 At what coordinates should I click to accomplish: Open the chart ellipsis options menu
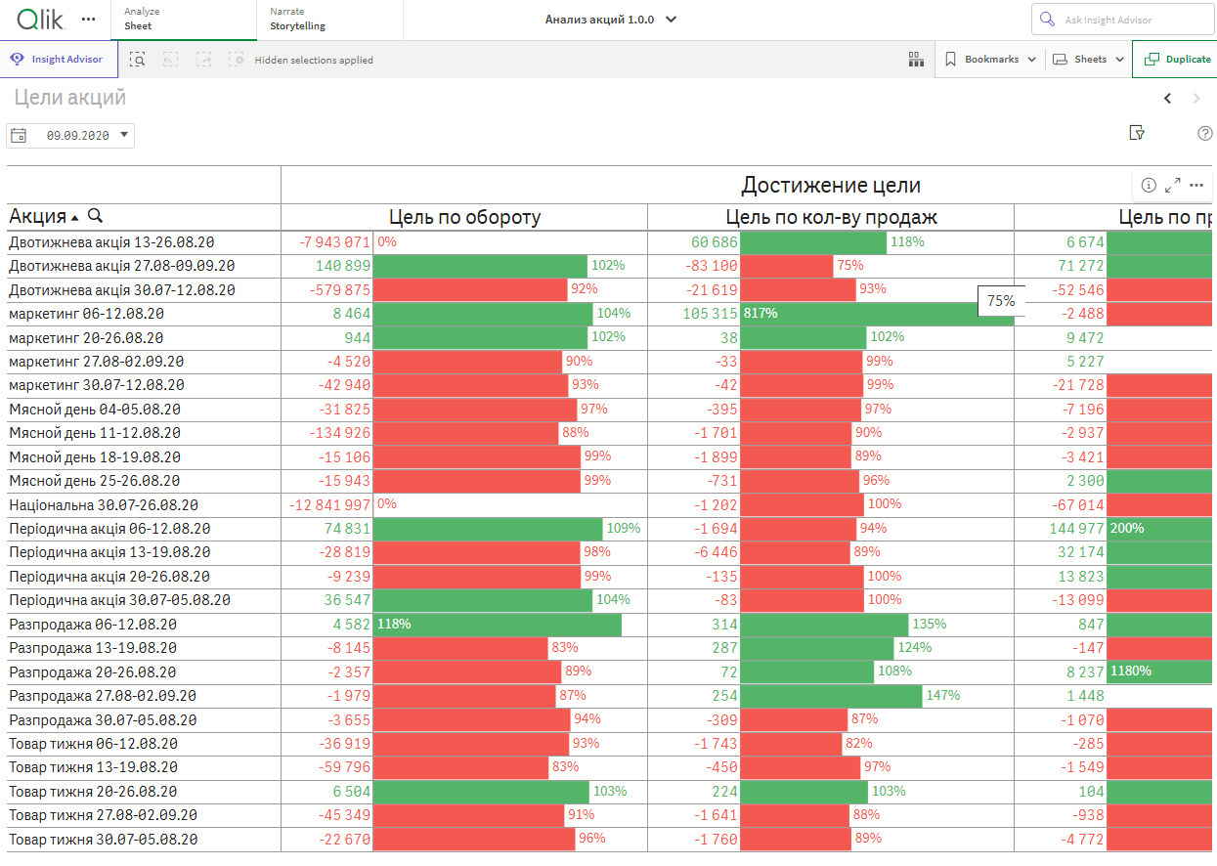coord(1195,185)
